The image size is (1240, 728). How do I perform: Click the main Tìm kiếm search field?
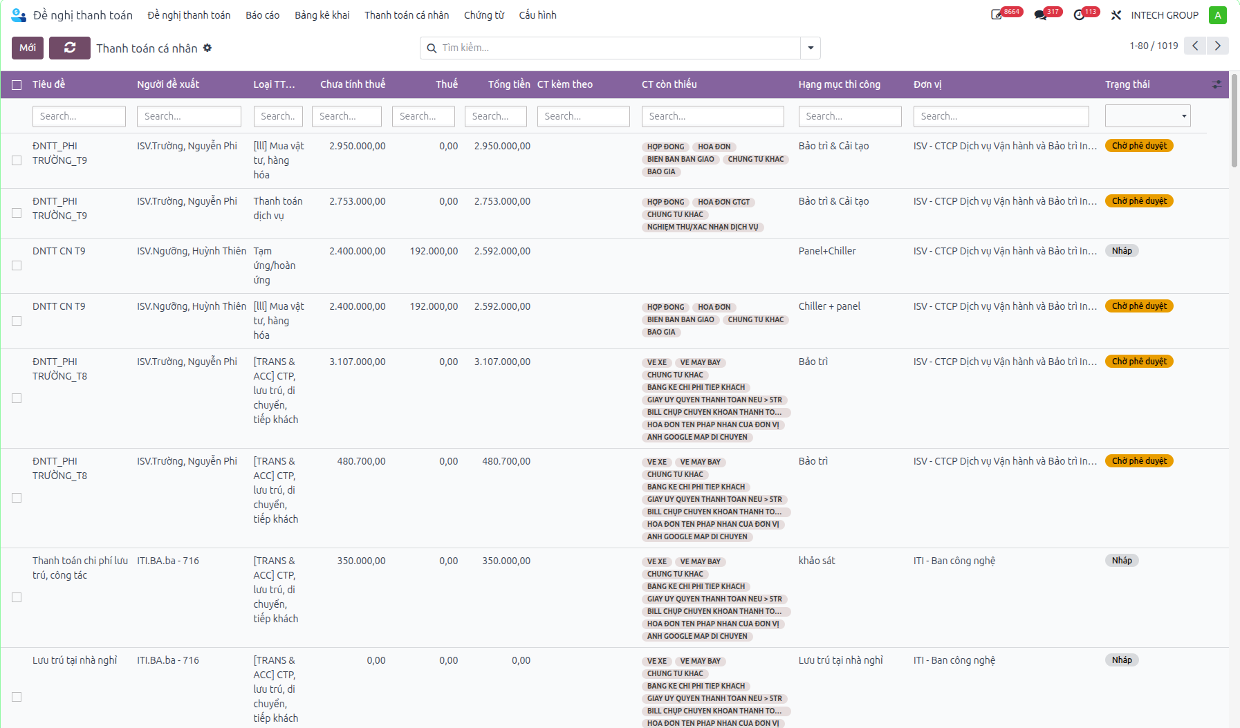(x=620, y=48)
